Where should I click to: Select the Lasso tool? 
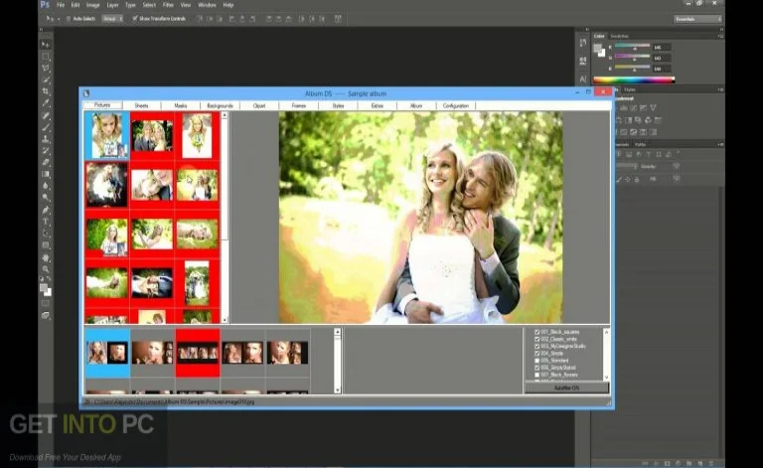tap(46, 68)
